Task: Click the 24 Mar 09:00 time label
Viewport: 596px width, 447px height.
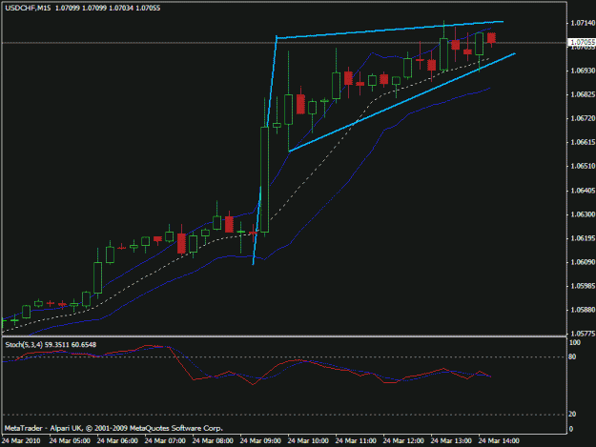Action: tap(260, 441)
